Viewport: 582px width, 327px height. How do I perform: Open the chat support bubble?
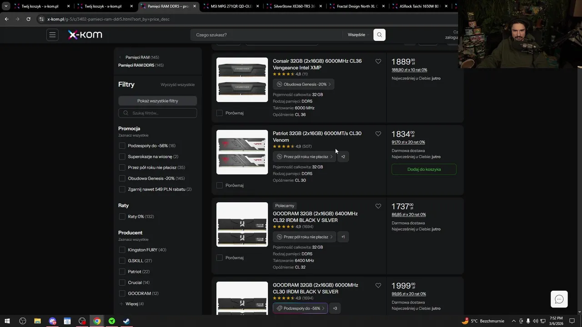559,299
